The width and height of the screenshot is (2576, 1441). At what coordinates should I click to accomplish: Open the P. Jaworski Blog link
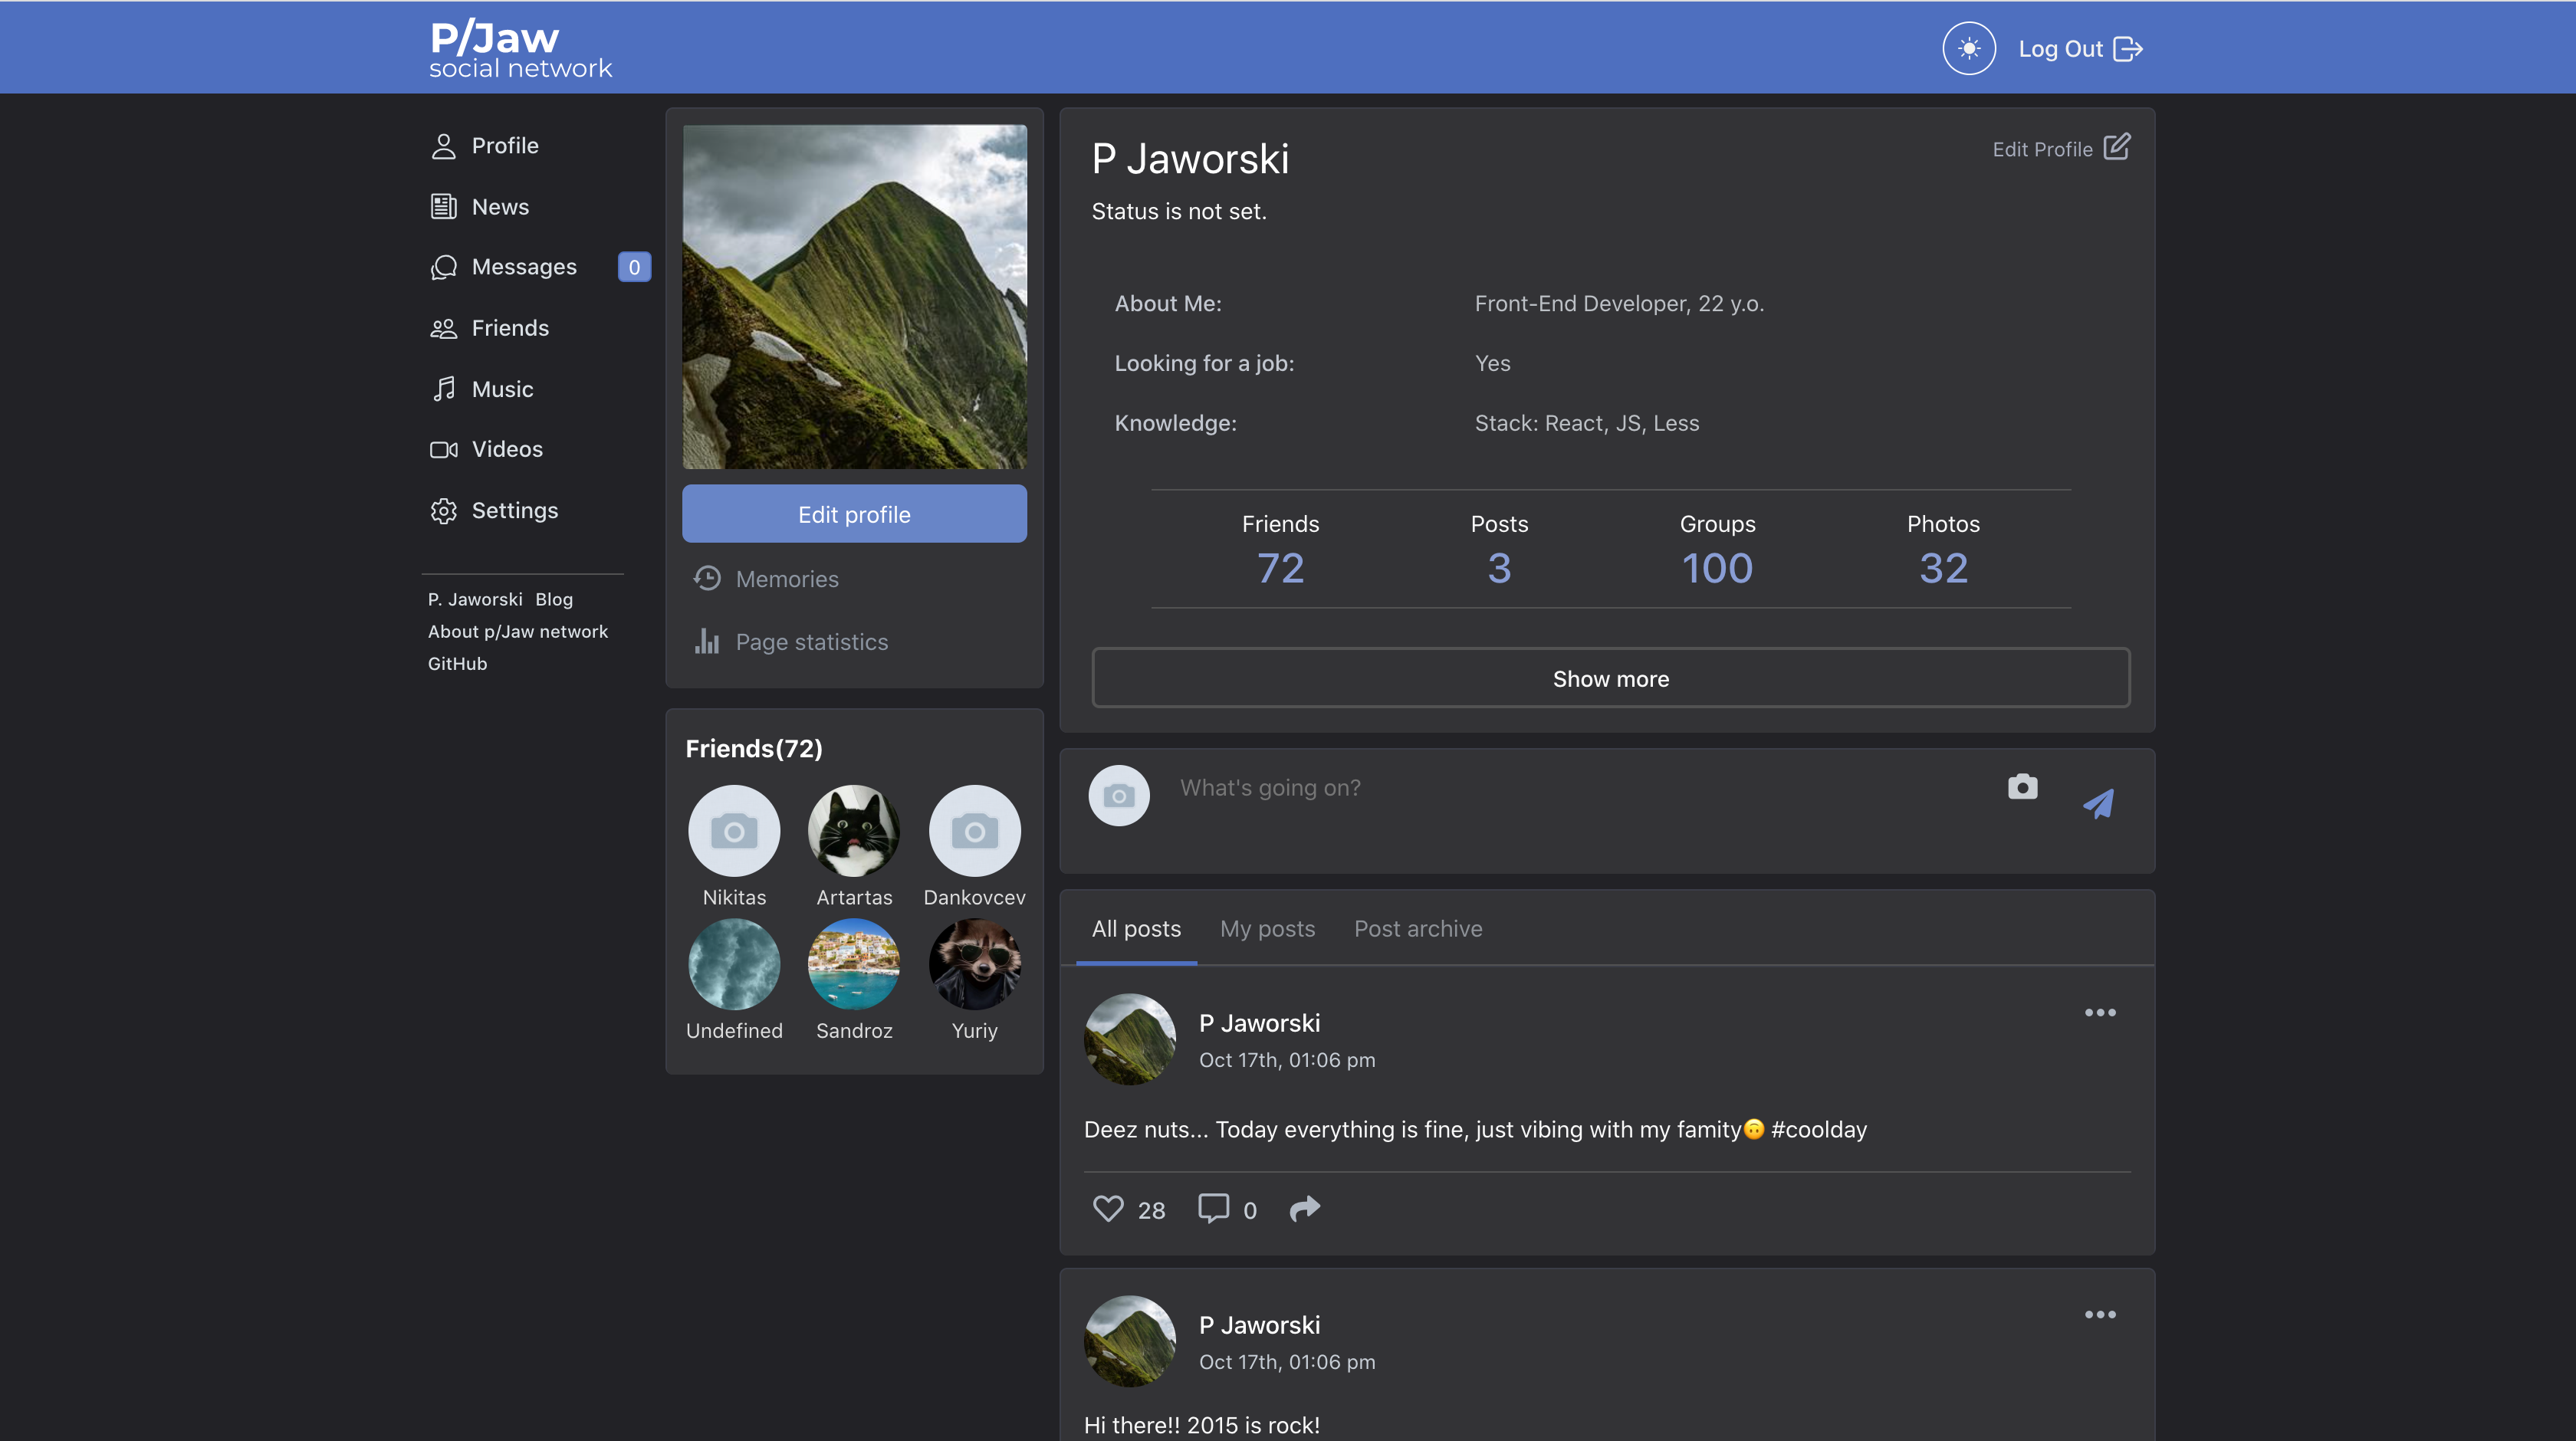(500, 599)
